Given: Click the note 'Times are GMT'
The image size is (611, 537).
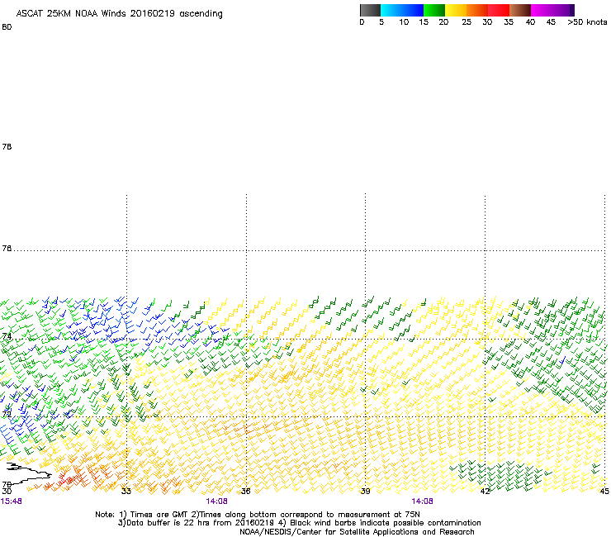Looking at the screenshot, I should [159, 515].
